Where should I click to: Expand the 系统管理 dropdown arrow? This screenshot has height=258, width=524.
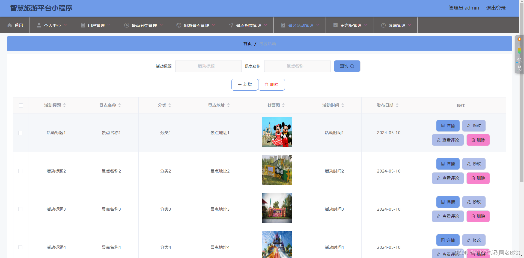pyautogui.click(x=410, y=25)
